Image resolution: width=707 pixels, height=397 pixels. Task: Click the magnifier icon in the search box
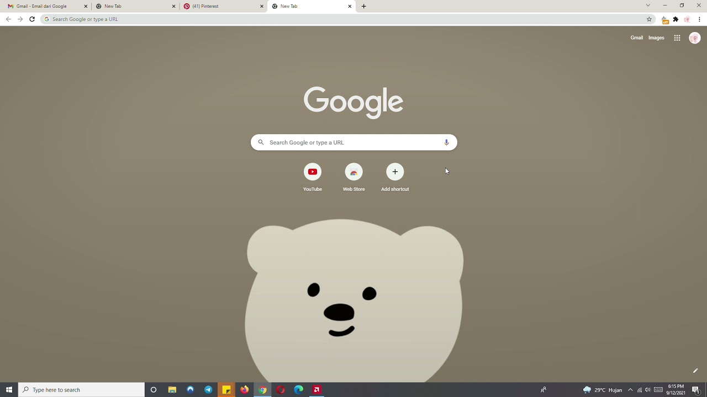point(261,142)
